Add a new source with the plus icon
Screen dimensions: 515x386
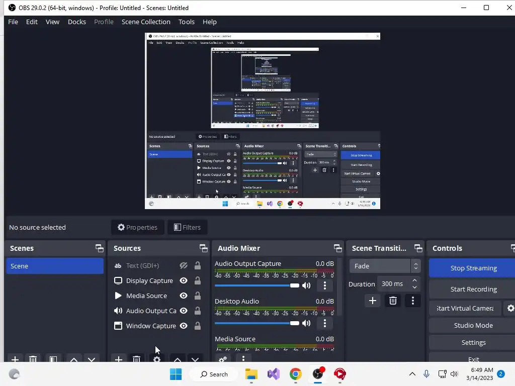pos(119,359)
